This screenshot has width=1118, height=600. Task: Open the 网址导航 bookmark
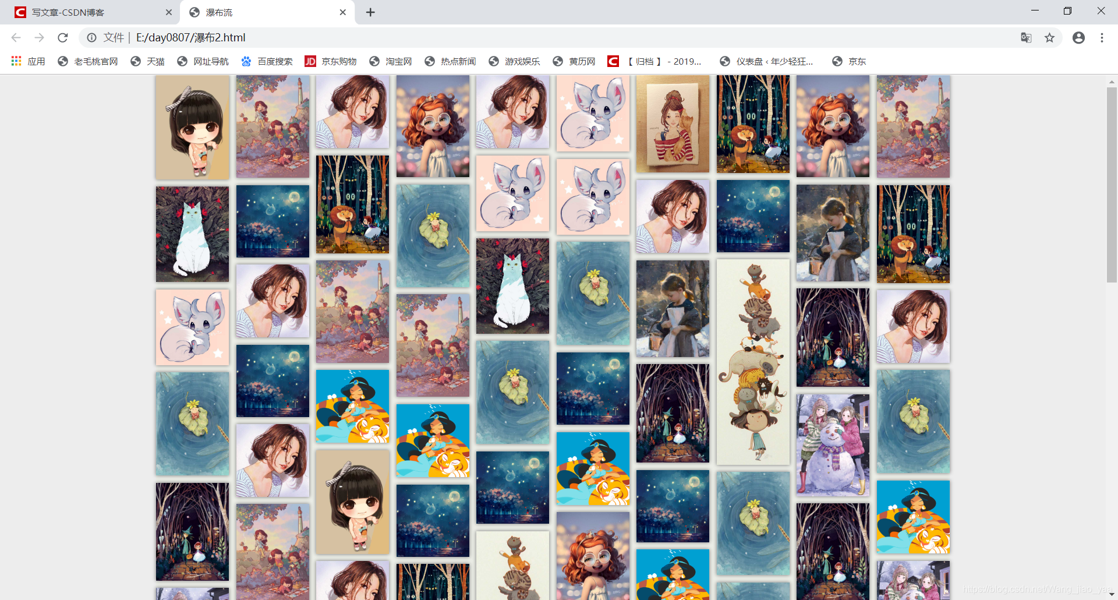(x=203, y=61)
